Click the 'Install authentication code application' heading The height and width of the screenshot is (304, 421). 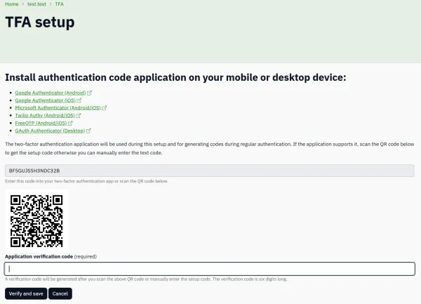tap(175, 77)
